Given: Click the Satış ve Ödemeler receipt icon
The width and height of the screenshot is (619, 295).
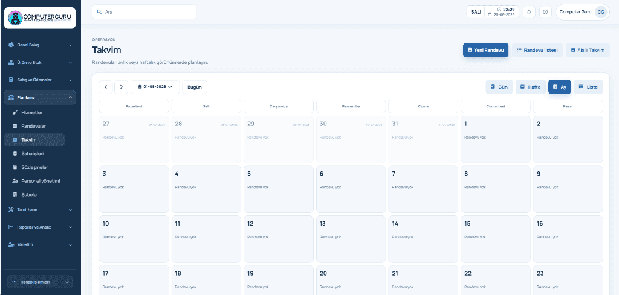Looking at the screenshot, I should [x=11, y=80].
